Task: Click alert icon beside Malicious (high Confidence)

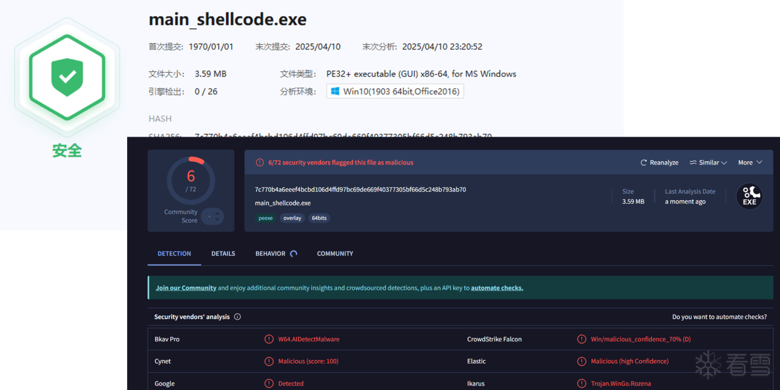Action: click(x=582, y=361)
